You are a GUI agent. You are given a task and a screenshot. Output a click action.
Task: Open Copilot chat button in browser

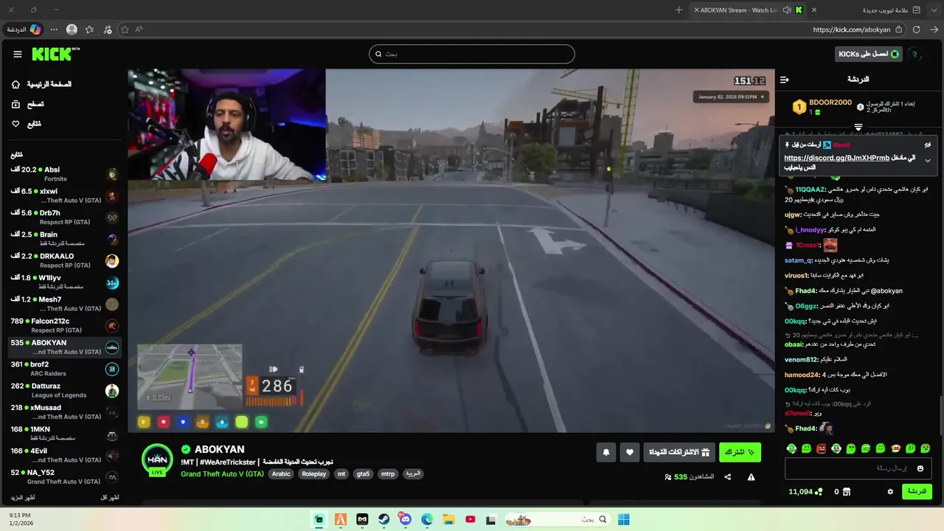coord(24,29)
